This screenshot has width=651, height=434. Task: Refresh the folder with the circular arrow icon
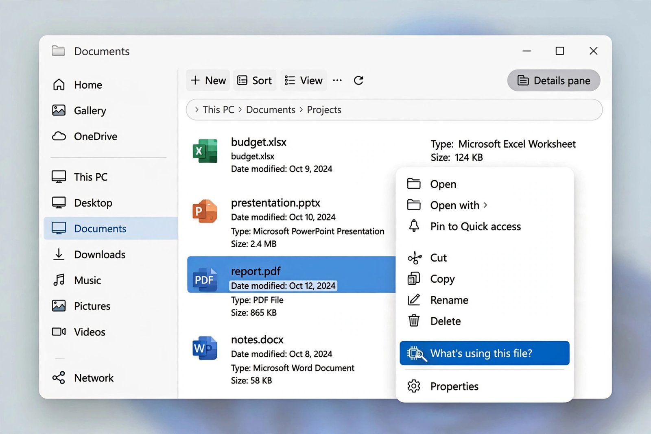point(358,81)
